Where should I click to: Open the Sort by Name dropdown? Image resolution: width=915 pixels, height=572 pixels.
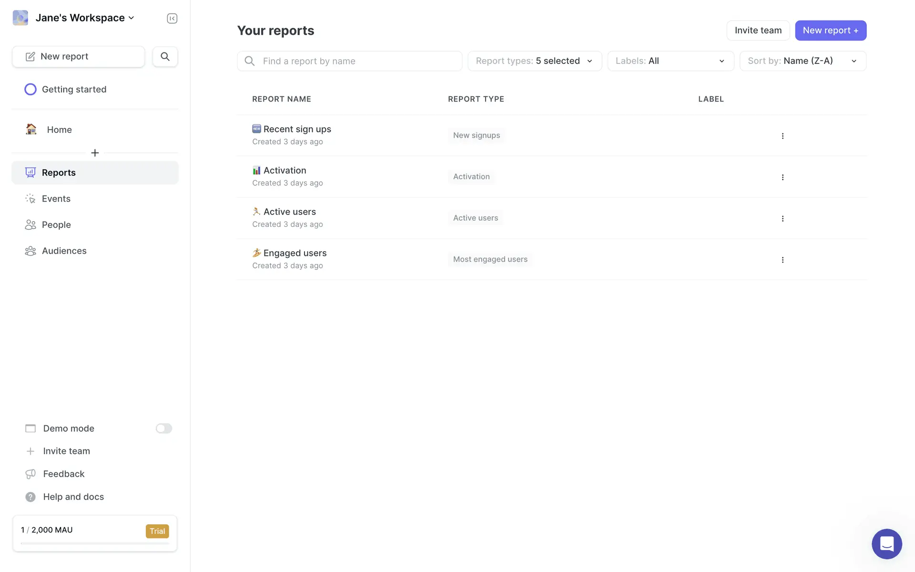click(x=803, y=61)
